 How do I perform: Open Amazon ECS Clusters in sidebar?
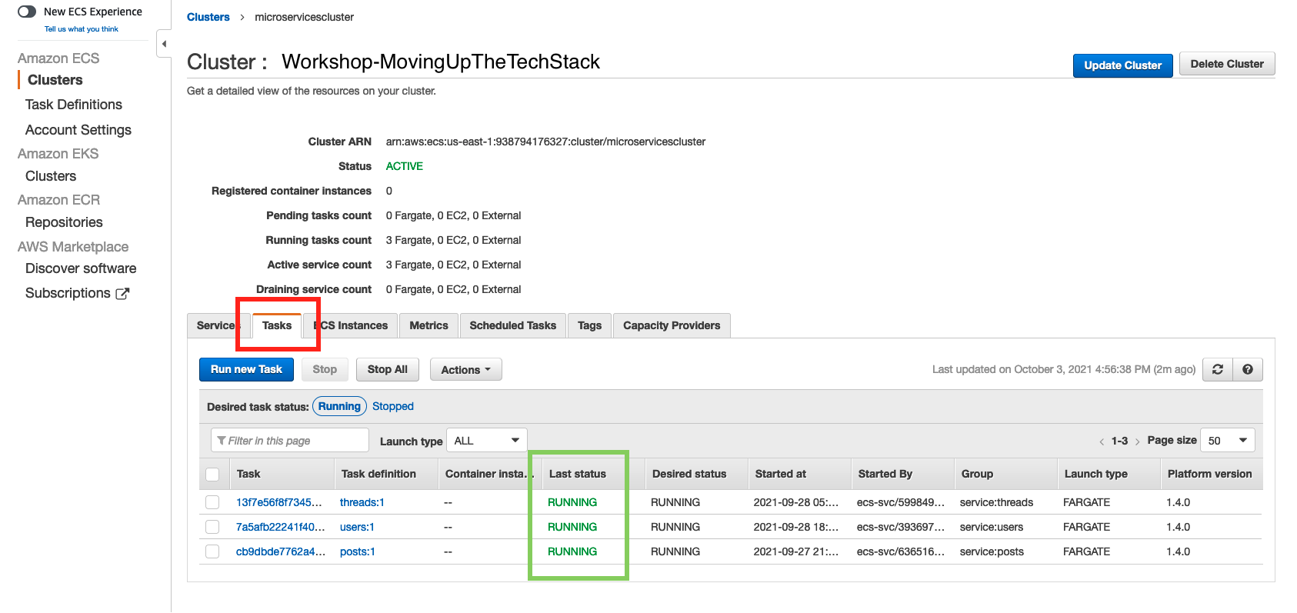coord(55,80)
